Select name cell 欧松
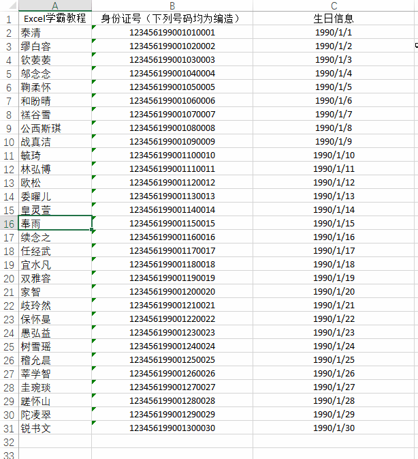 (55, 183)
